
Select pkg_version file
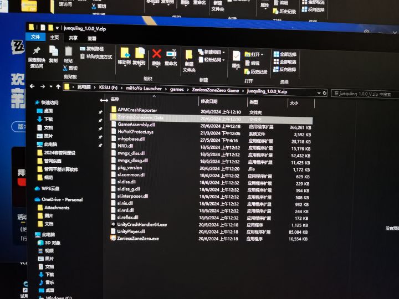click(126, 168)
